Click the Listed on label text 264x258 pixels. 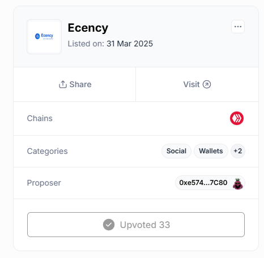click(x=86, y=44)
